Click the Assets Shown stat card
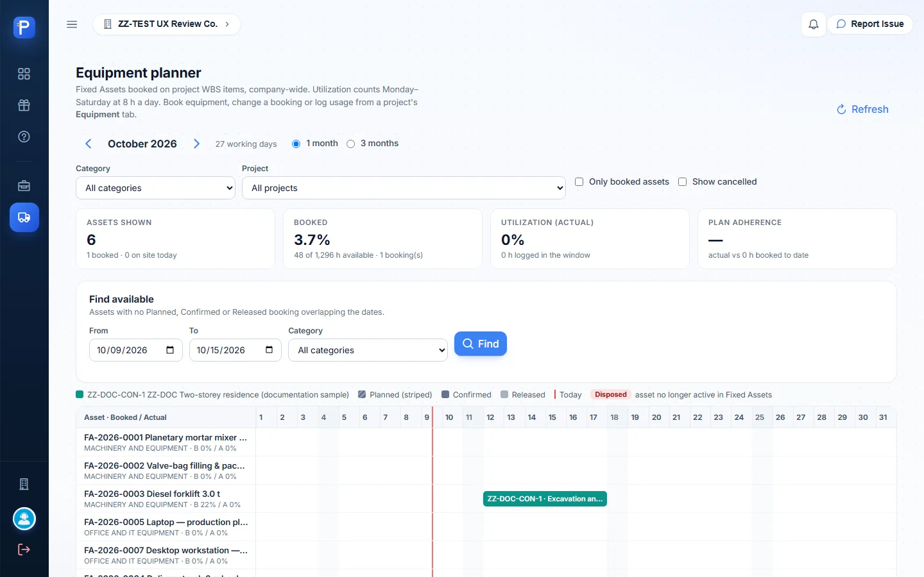The height and width of the screenshot is (577, 924). pyautogui.click(x=175, y=238)
